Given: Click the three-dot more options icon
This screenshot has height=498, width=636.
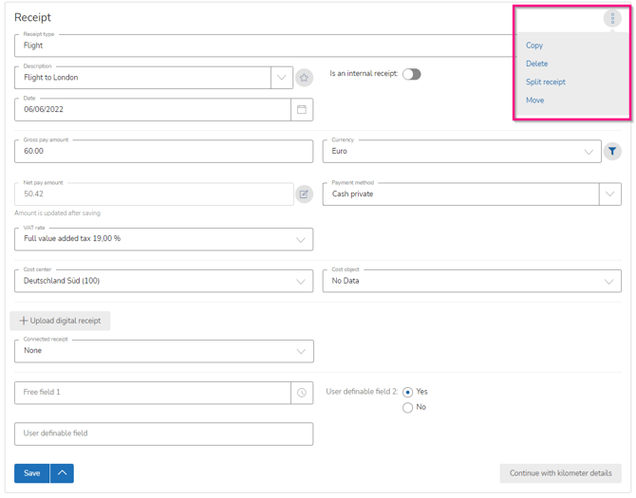Looking at the screenshot, I should (612, 19).
